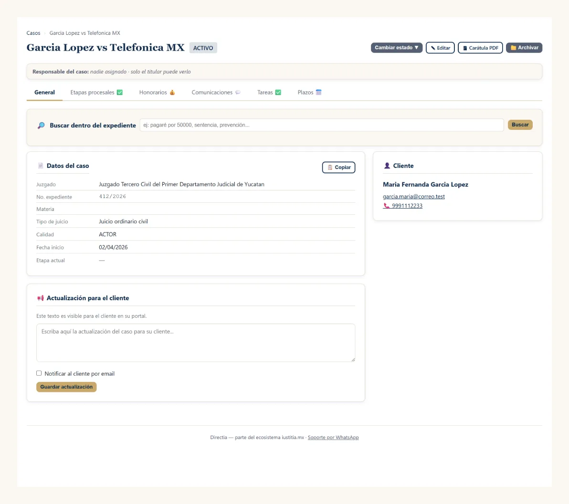Click the Cliente person icon

[x=387, y=166]
